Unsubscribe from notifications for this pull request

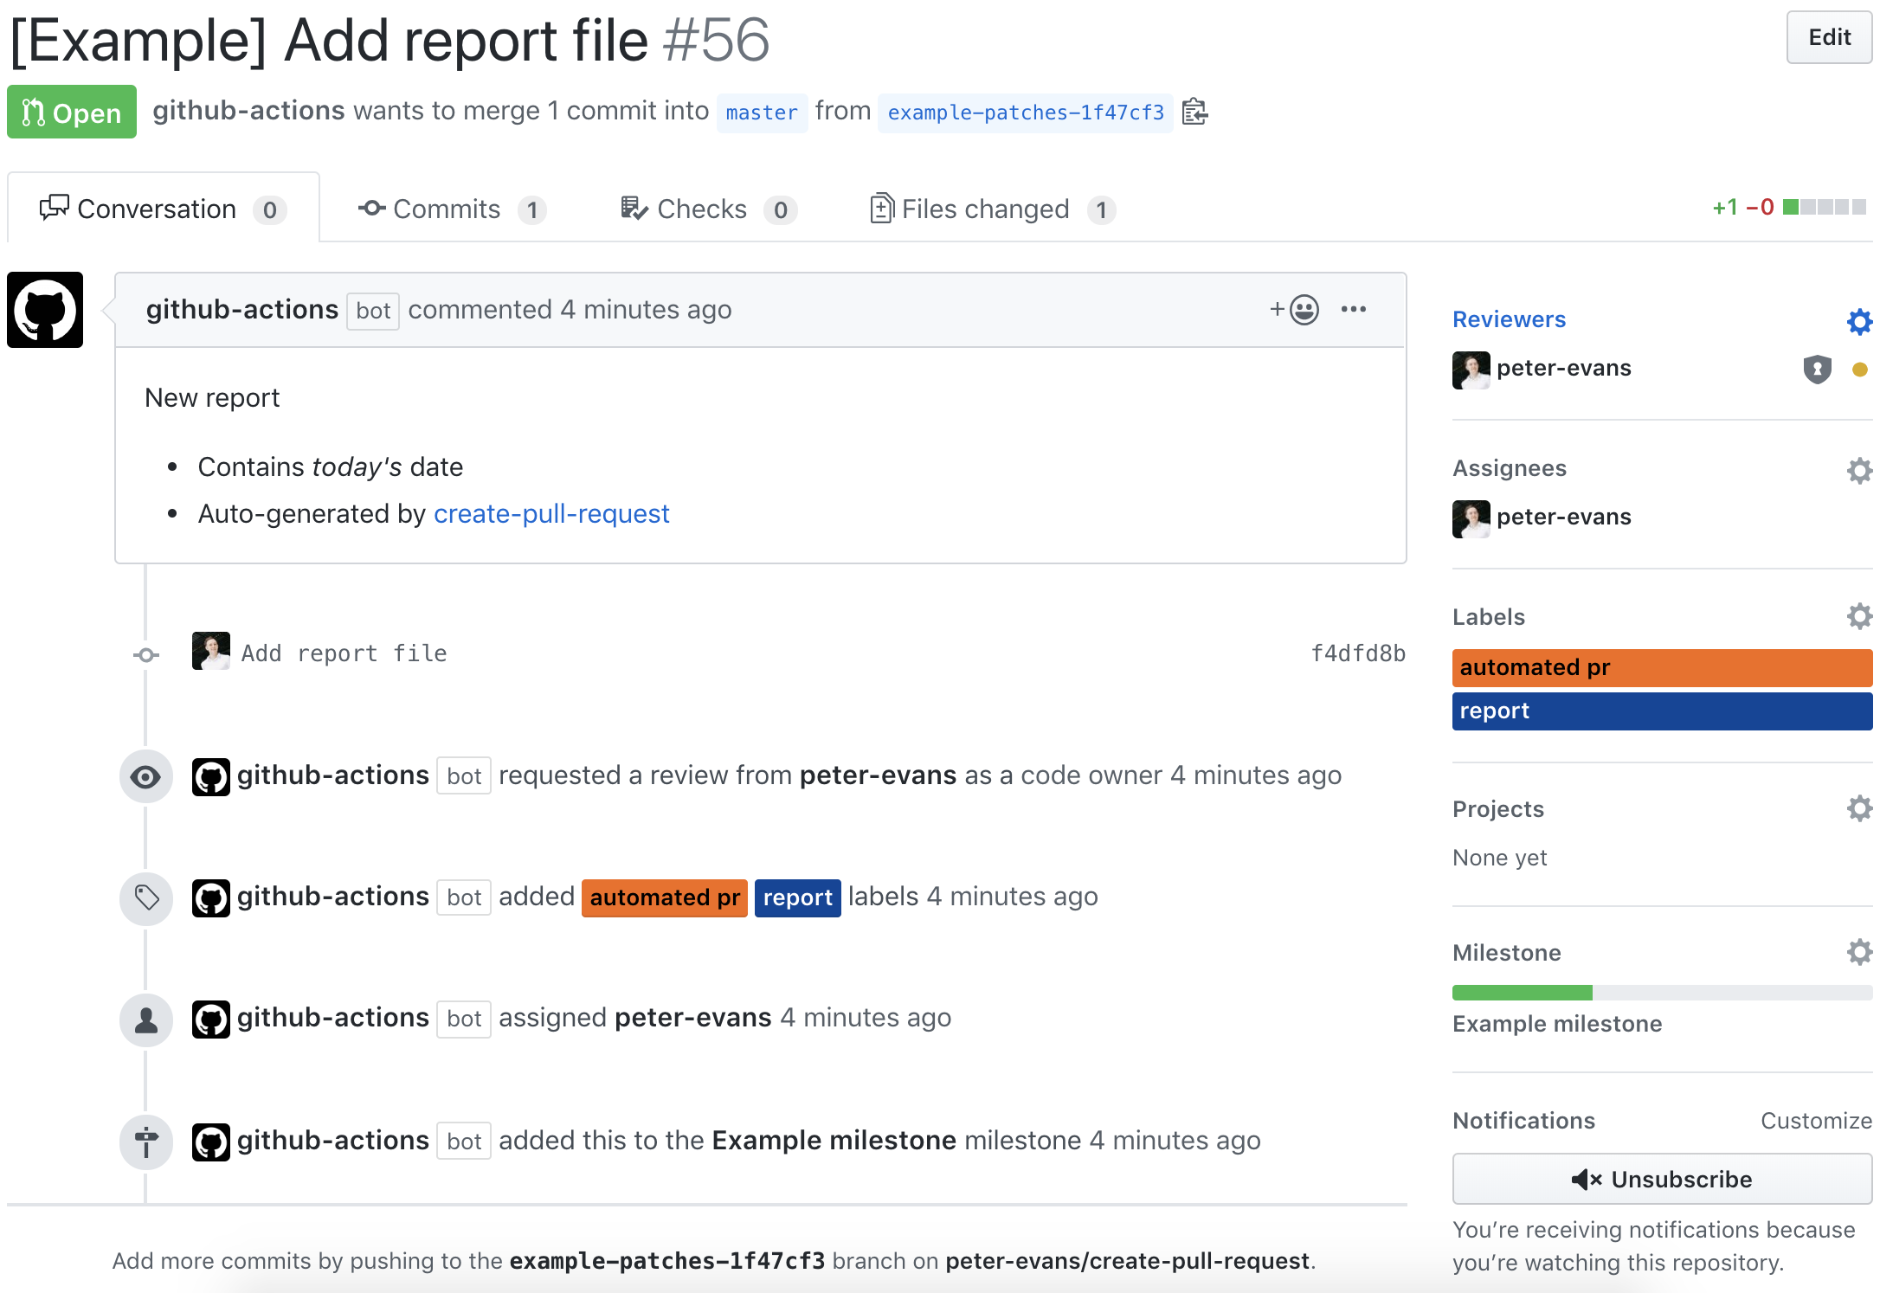tap(1660, 1179)
